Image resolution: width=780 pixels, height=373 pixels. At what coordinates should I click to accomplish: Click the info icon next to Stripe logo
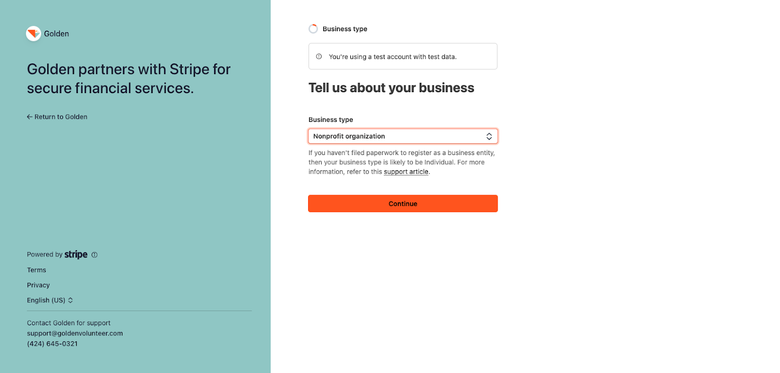pyautogui.click(x=95, y=255)
